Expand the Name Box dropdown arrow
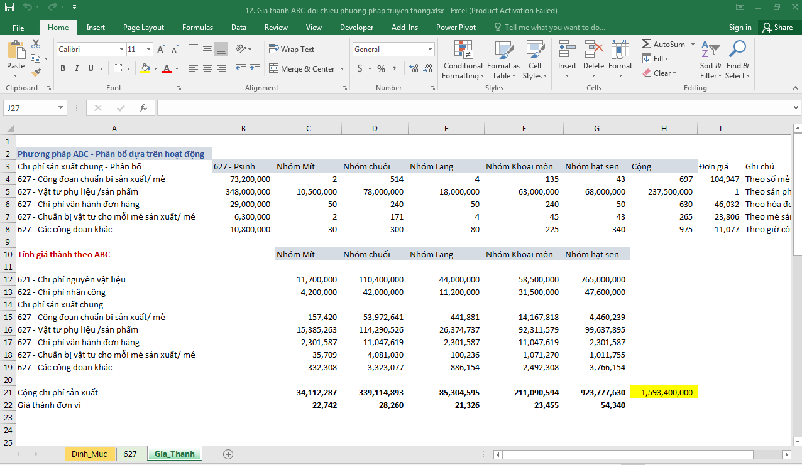Image resolution: width=802 pixels, height=465 pixels. [60, 108]
